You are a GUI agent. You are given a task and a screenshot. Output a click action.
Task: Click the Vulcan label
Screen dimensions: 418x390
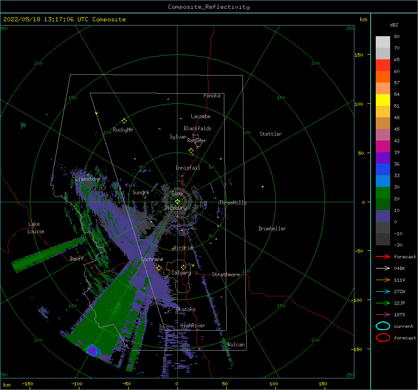coord(236,345)
